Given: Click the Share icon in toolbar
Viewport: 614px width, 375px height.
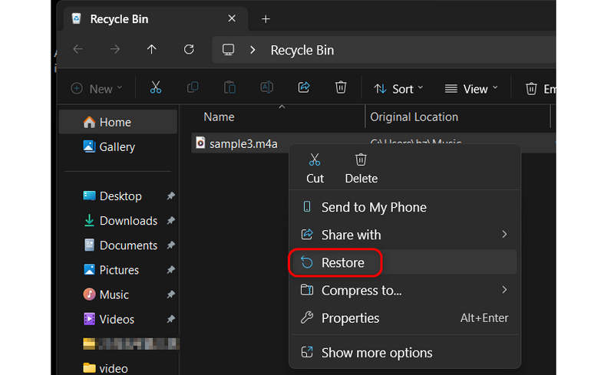Looking at the screenshot, I should (303, 88).
